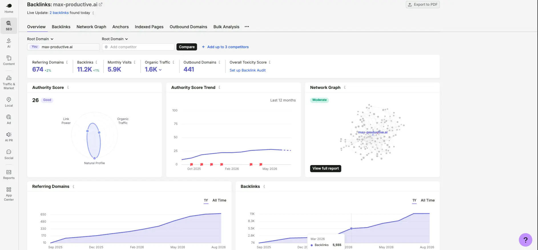Click the Network Graph cluster thumbnail
The width and height of the screenshot is (538, 250).
click(372, 132)
